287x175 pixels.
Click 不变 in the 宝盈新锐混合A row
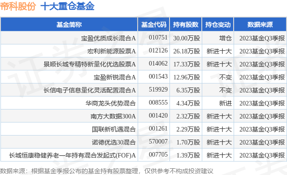[226, 77]
